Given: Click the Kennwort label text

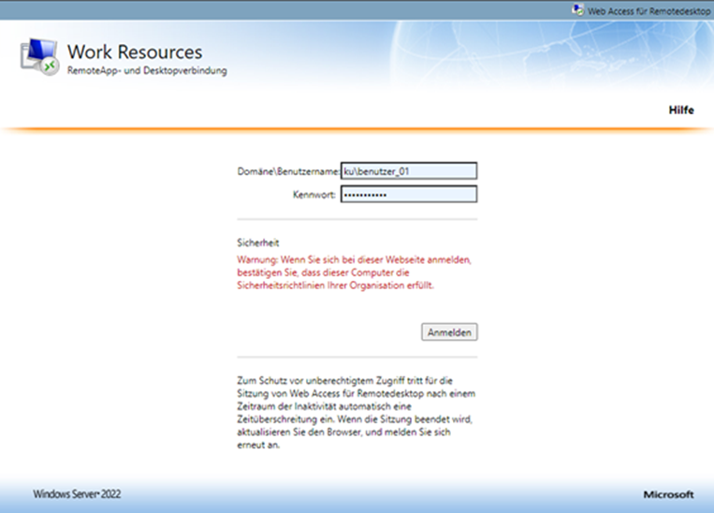Looking at the screenshot, I should point(314,195).
